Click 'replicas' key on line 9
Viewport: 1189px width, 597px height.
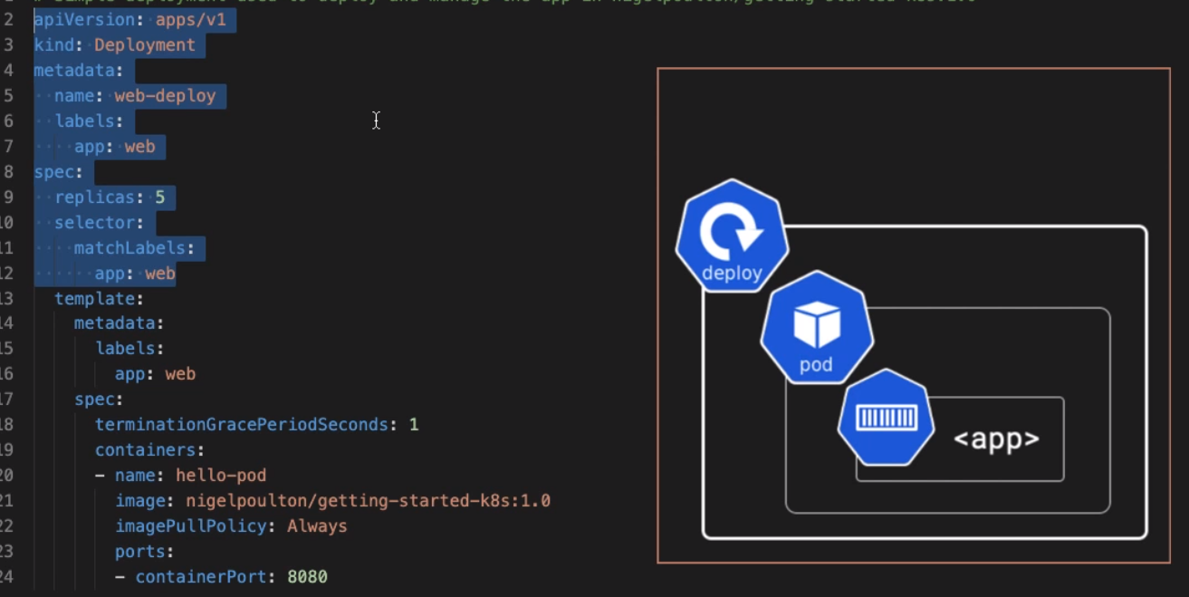click(x=94, y=197)
